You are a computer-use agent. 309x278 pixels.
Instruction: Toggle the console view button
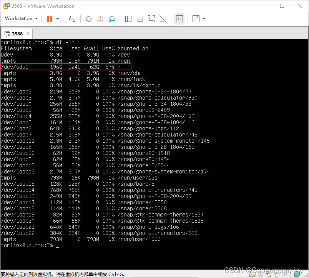click(179, 19)
